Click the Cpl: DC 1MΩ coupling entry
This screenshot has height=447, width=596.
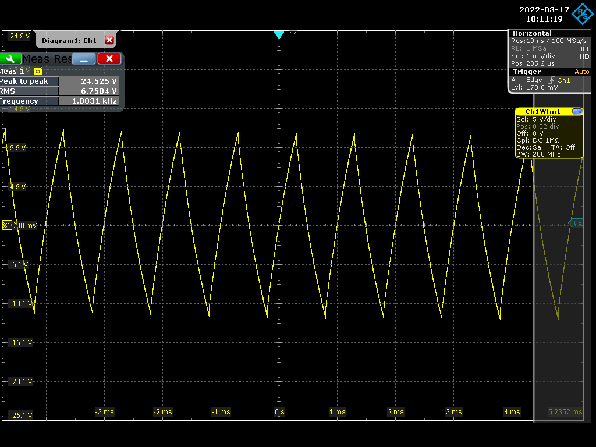click(x=538, y=140)
